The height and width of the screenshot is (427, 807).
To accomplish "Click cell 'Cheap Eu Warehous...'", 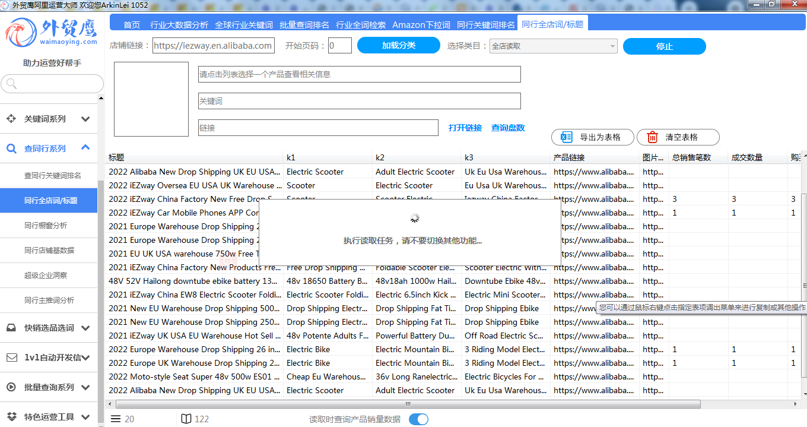I will [x=328, y=377].
